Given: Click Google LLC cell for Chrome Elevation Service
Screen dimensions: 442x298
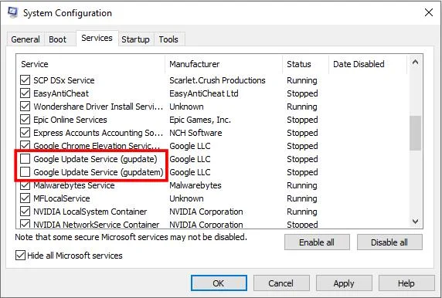Looking at the screenshot, I should coord(190,146).
